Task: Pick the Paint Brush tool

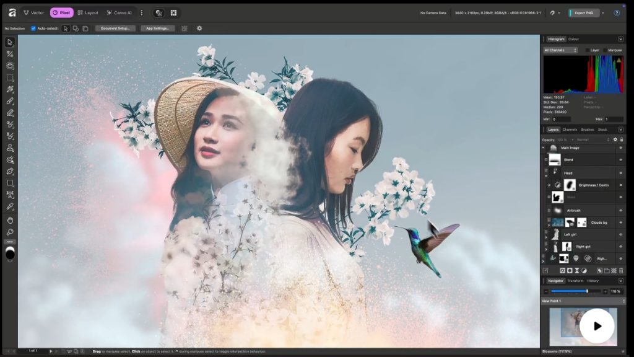Action: coord(10,101)
